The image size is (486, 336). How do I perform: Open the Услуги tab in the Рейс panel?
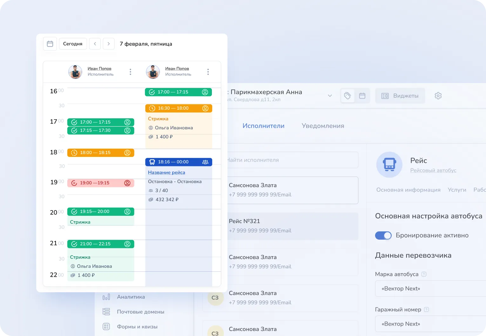457,190
